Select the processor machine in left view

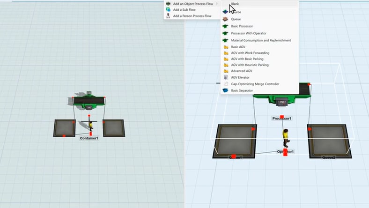[89, 101]
